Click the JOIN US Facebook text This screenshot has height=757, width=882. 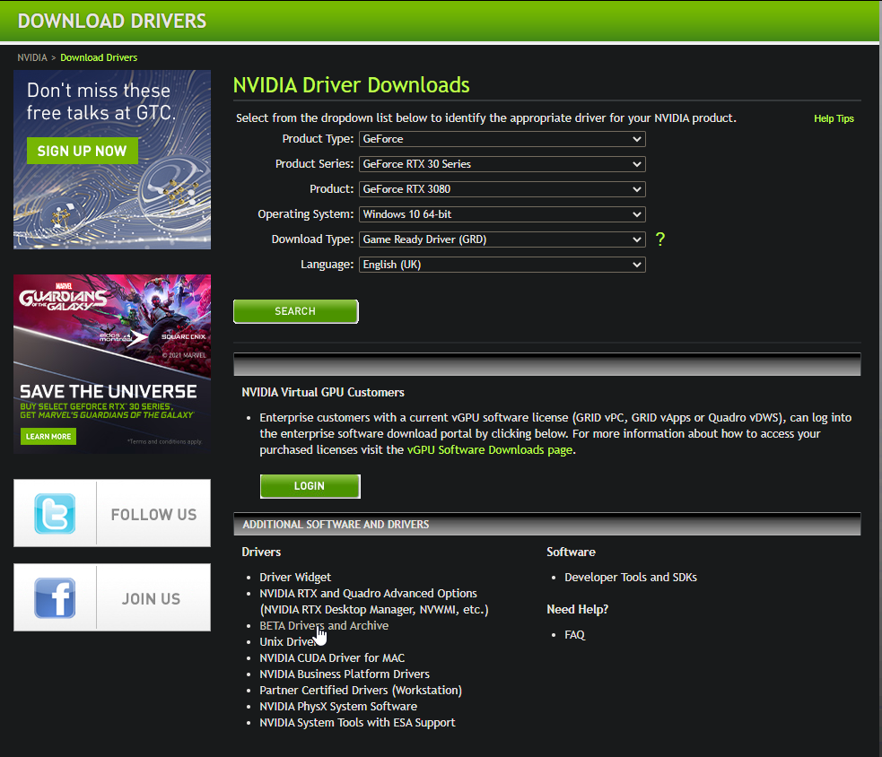click(152, 599)
